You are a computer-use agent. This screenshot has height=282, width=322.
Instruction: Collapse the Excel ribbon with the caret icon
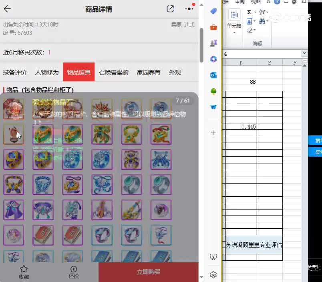coord(268,2)
